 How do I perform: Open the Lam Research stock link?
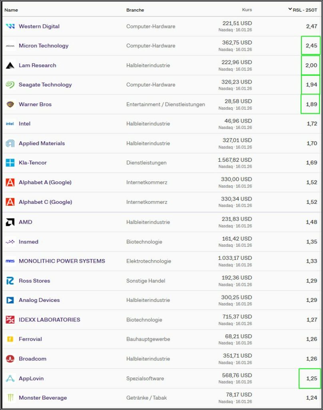click(38, 65)
